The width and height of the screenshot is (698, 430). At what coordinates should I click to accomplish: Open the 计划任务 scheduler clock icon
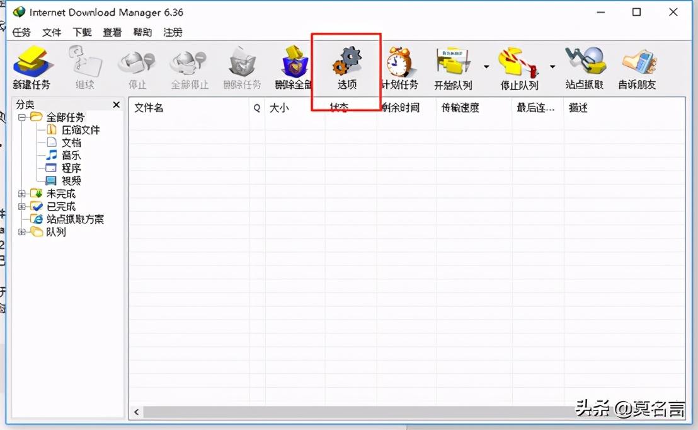pyautogui.click(x=400, y=68)
